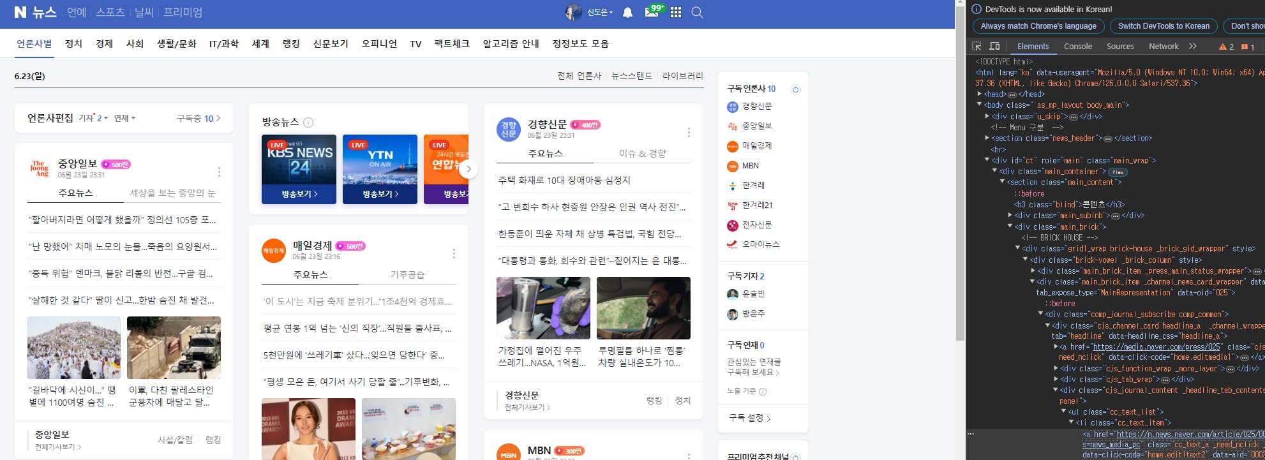Screen dimensions: 1265x460
Task: Collapse the body node in the Elements tree
Action: point(980,105)
